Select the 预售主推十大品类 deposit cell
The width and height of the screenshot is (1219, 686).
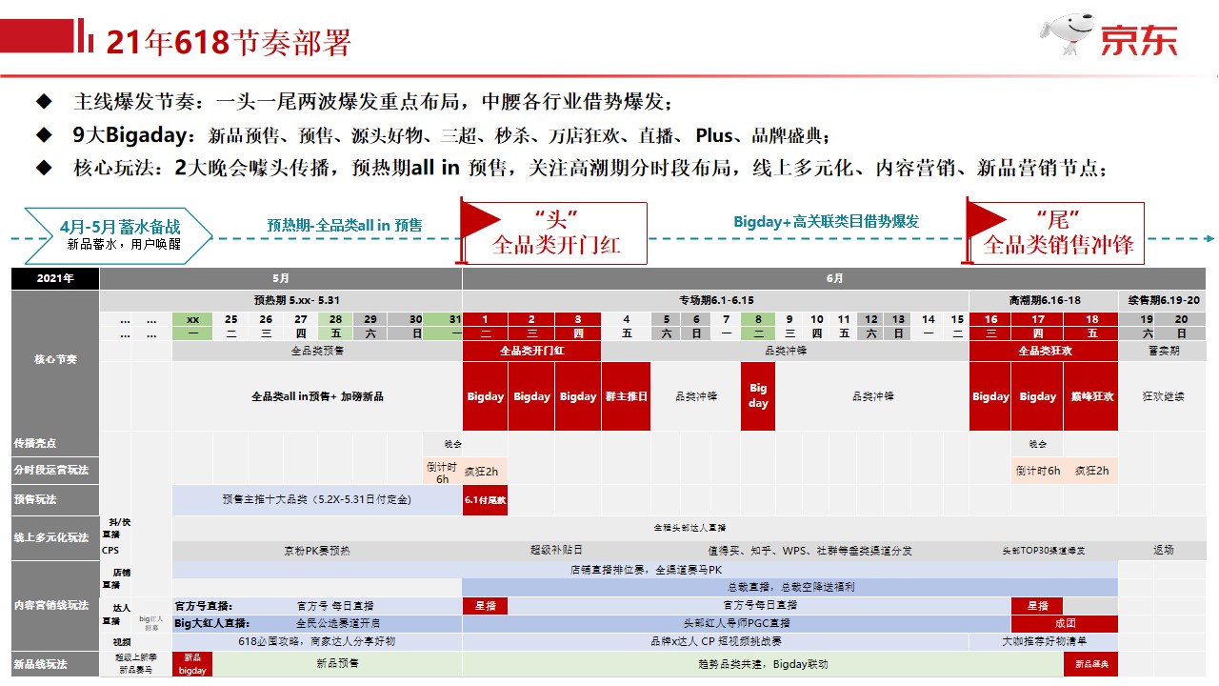[x=317, y=499]
